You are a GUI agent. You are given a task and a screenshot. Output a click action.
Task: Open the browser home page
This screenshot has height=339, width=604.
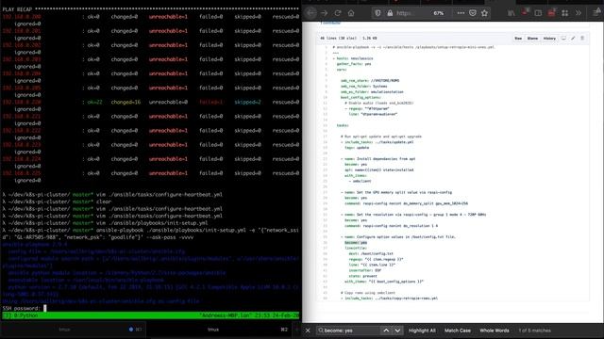351,13
